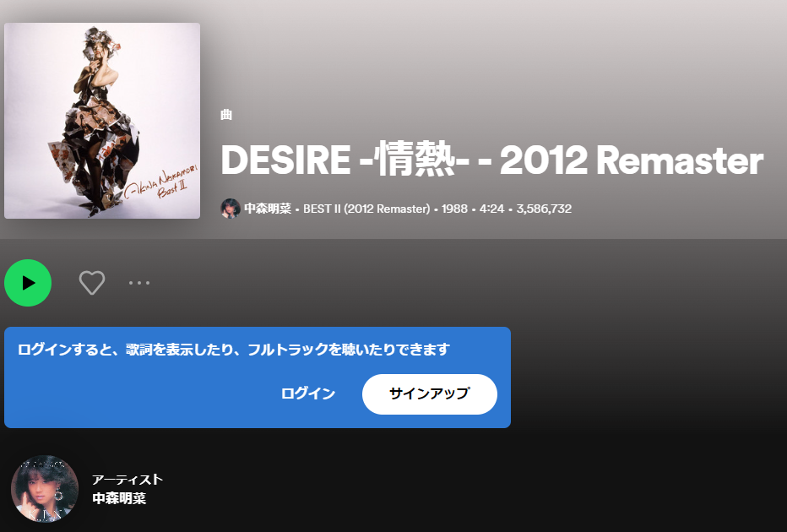
Task: Open the BEST II album cover artwork
Action: click(102, 121)
